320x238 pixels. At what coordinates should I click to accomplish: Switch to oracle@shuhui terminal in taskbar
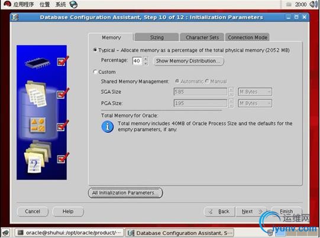coord(69,233)
